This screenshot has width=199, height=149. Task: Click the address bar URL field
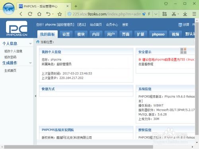point(107,14)
